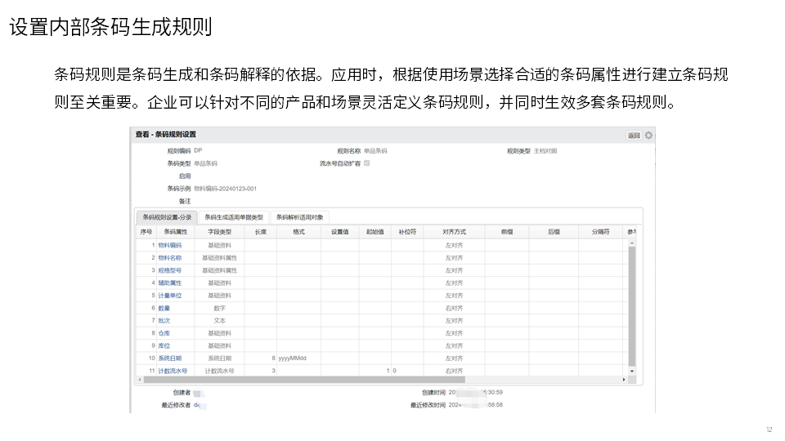
Task: Toggle the 流水号自动扩容 checkbox
Action: [367, 163]
